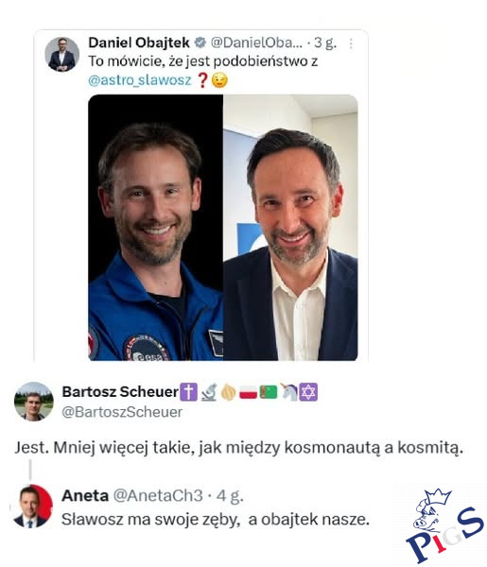The image size is (487, 567).
Task: Open the @astro_slawosz mention link
Action: 140,80
